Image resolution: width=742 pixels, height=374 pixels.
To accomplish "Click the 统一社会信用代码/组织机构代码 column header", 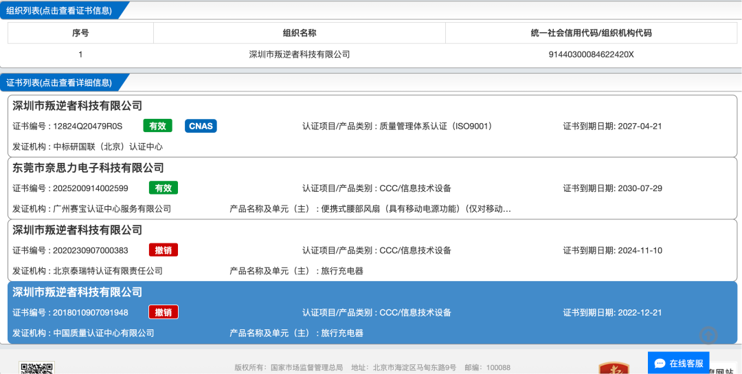I will [x=591, y=32].
